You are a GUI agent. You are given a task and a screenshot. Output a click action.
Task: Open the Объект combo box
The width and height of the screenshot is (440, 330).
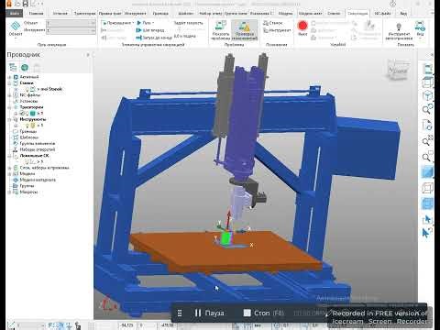[71, 23]
